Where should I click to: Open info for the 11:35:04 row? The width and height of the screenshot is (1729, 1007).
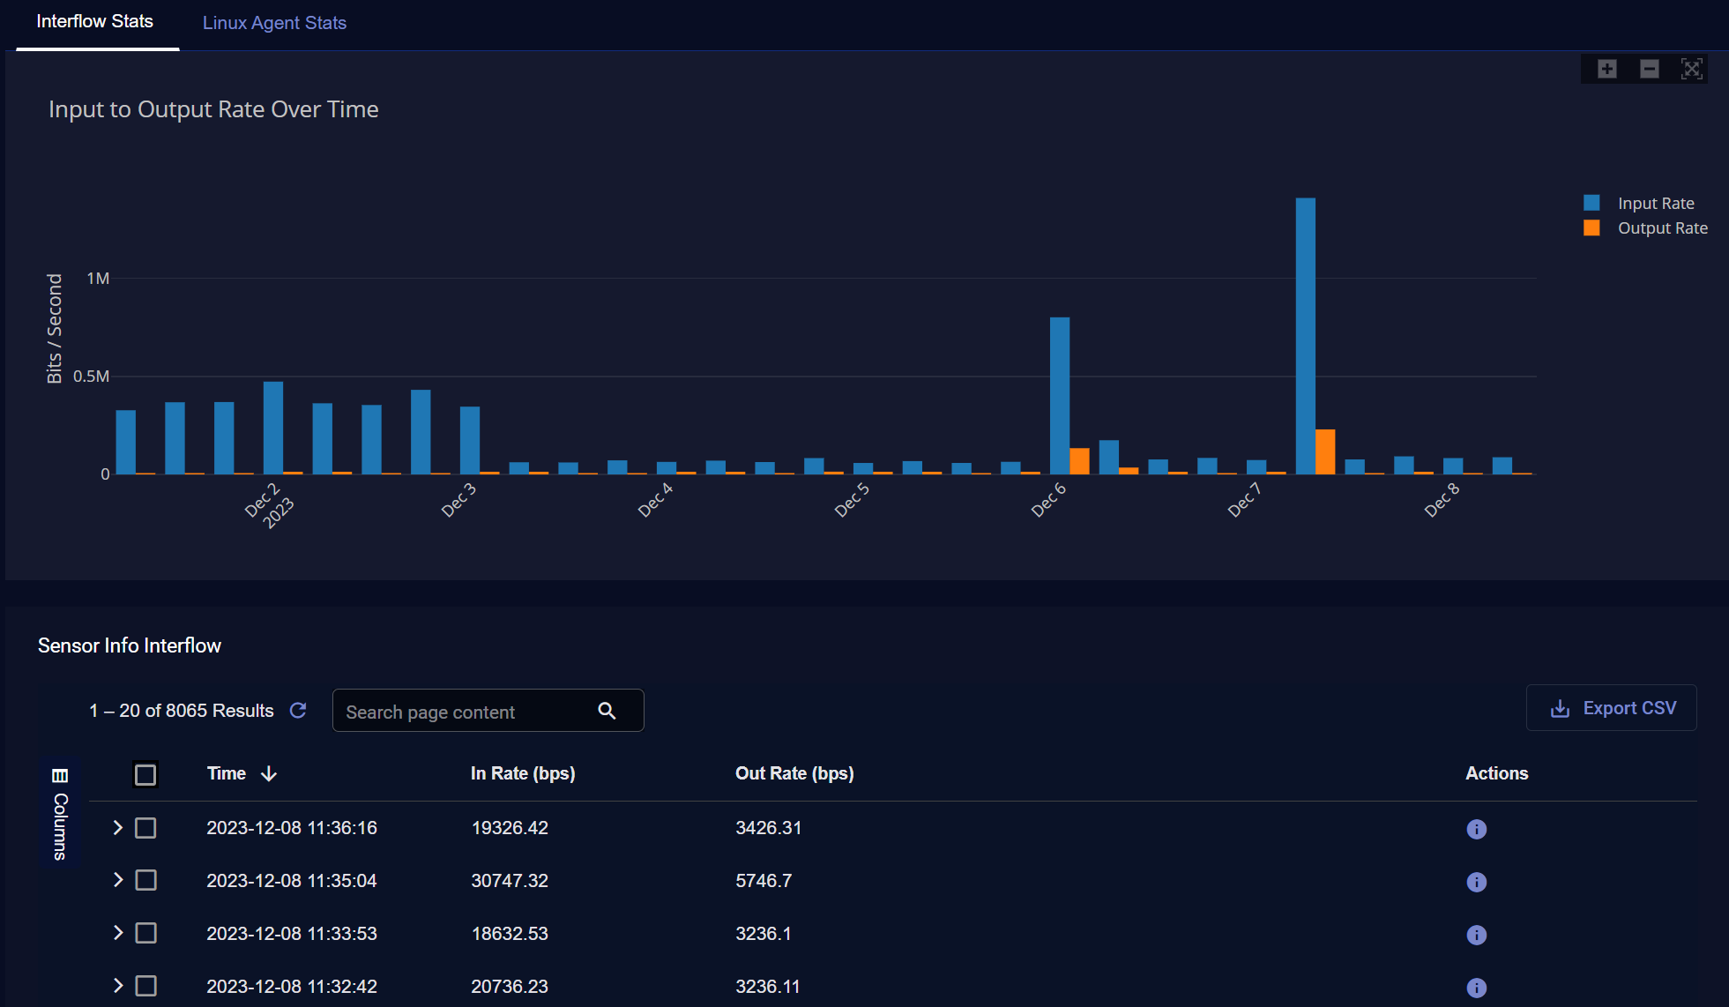[x=1476, y=882]
